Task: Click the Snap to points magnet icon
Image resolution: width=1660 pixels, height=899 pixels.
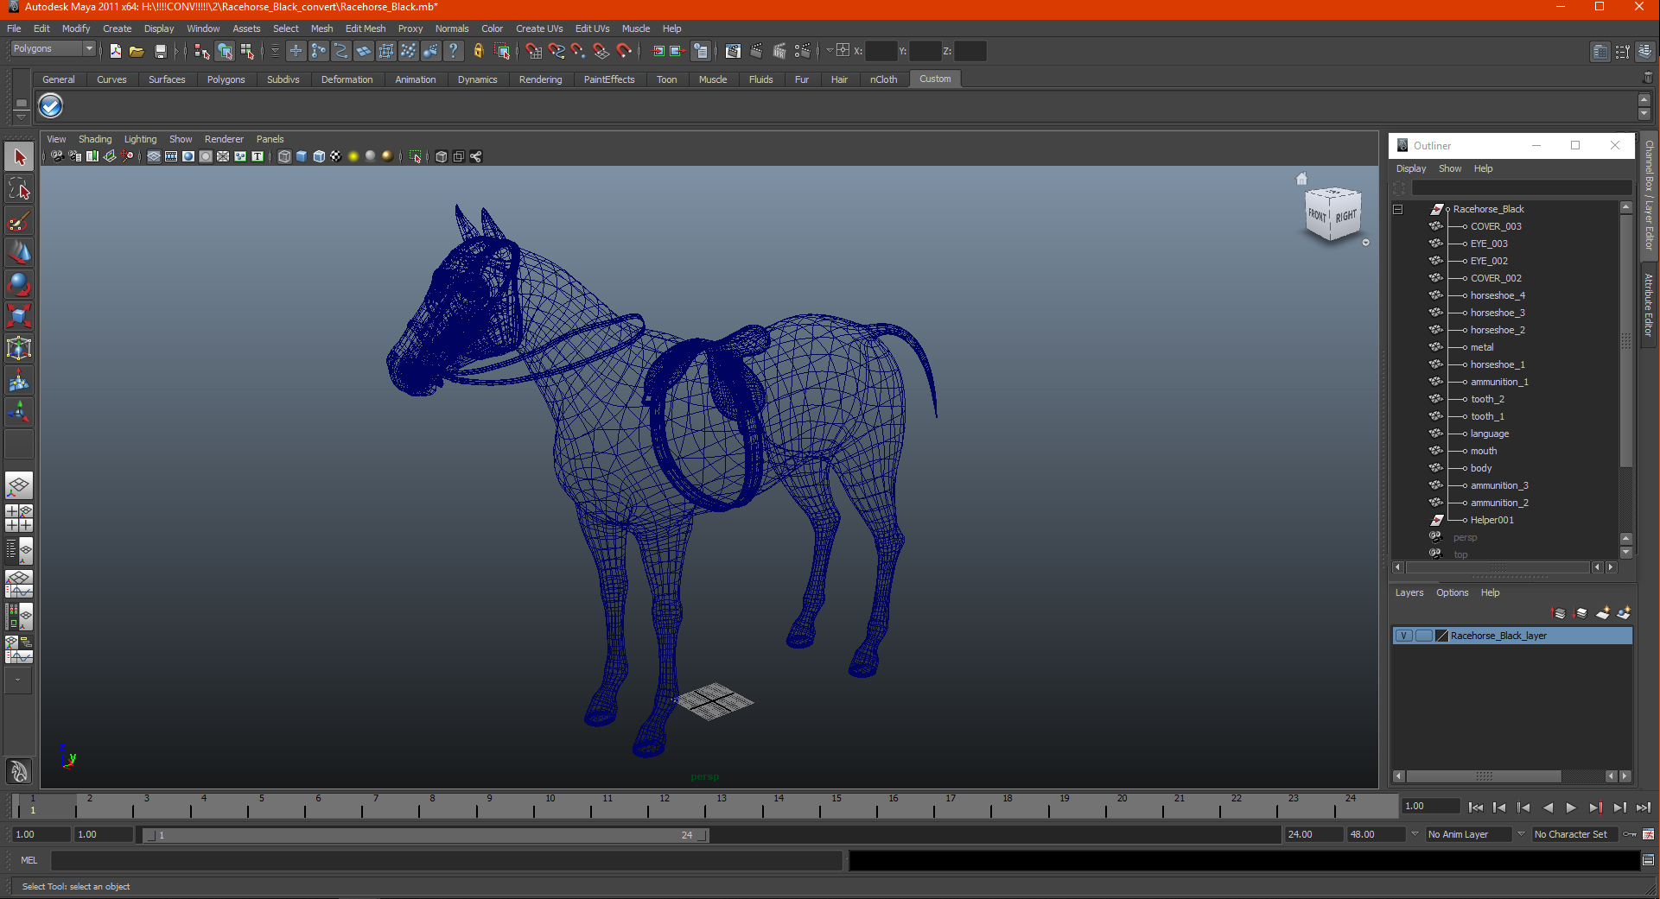Action: pyautogui.click(x=578, y=51)
